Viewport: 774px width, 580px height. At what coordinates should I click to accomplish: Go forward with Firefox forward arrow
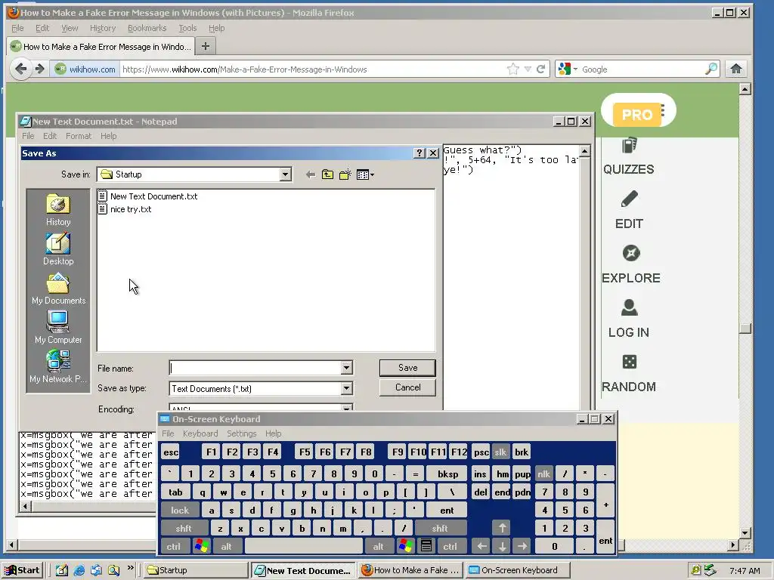point(40,69)
